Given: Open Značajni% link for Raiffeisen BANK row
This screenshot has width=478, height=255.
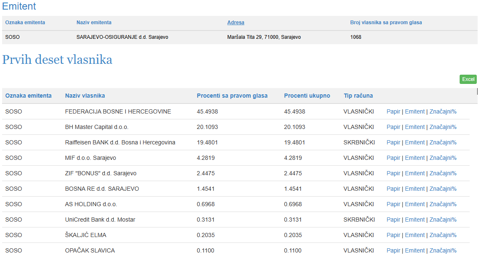Looking at the screenshot, I should (443, 142).
